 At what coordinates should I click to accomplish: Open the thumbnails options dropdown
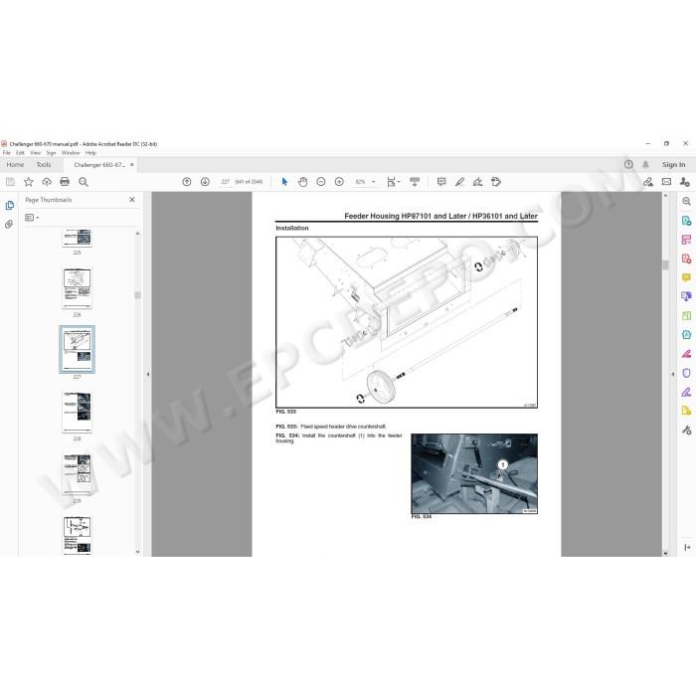(x=32, y=218)
